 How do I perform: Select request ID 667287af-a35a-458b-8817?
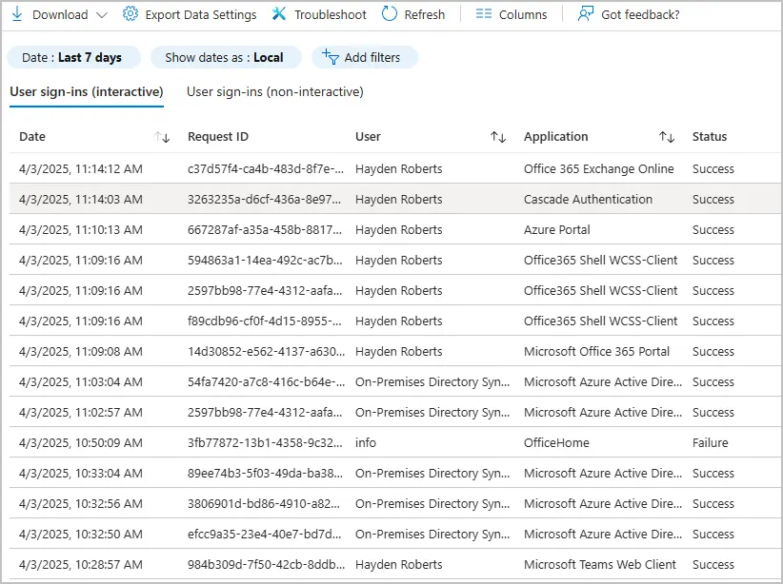click(265, 230)
